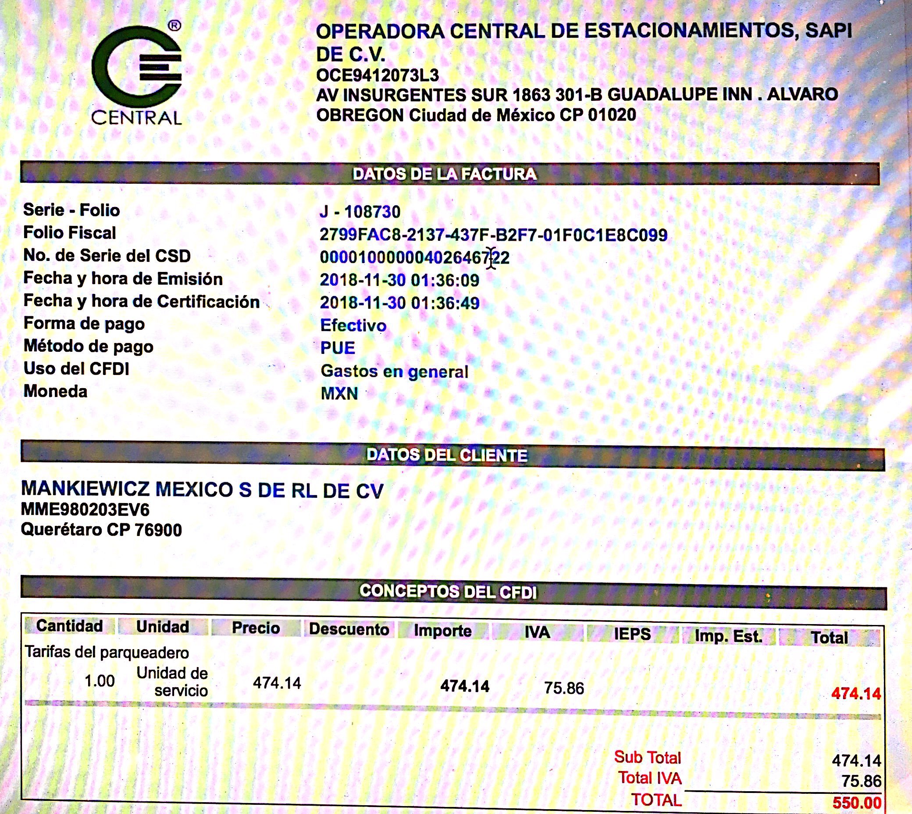Click the "IVA" column header

[x=538, y=632]
